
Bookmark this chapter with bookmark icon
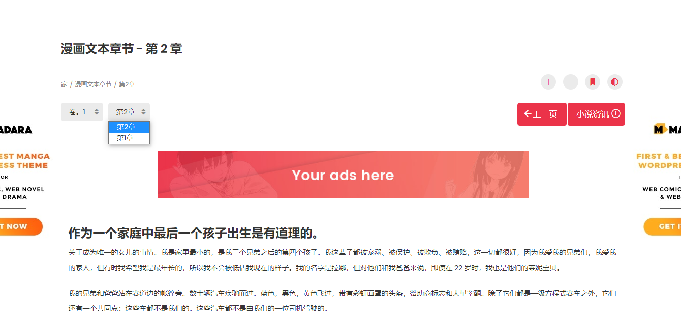coord(593,82)
